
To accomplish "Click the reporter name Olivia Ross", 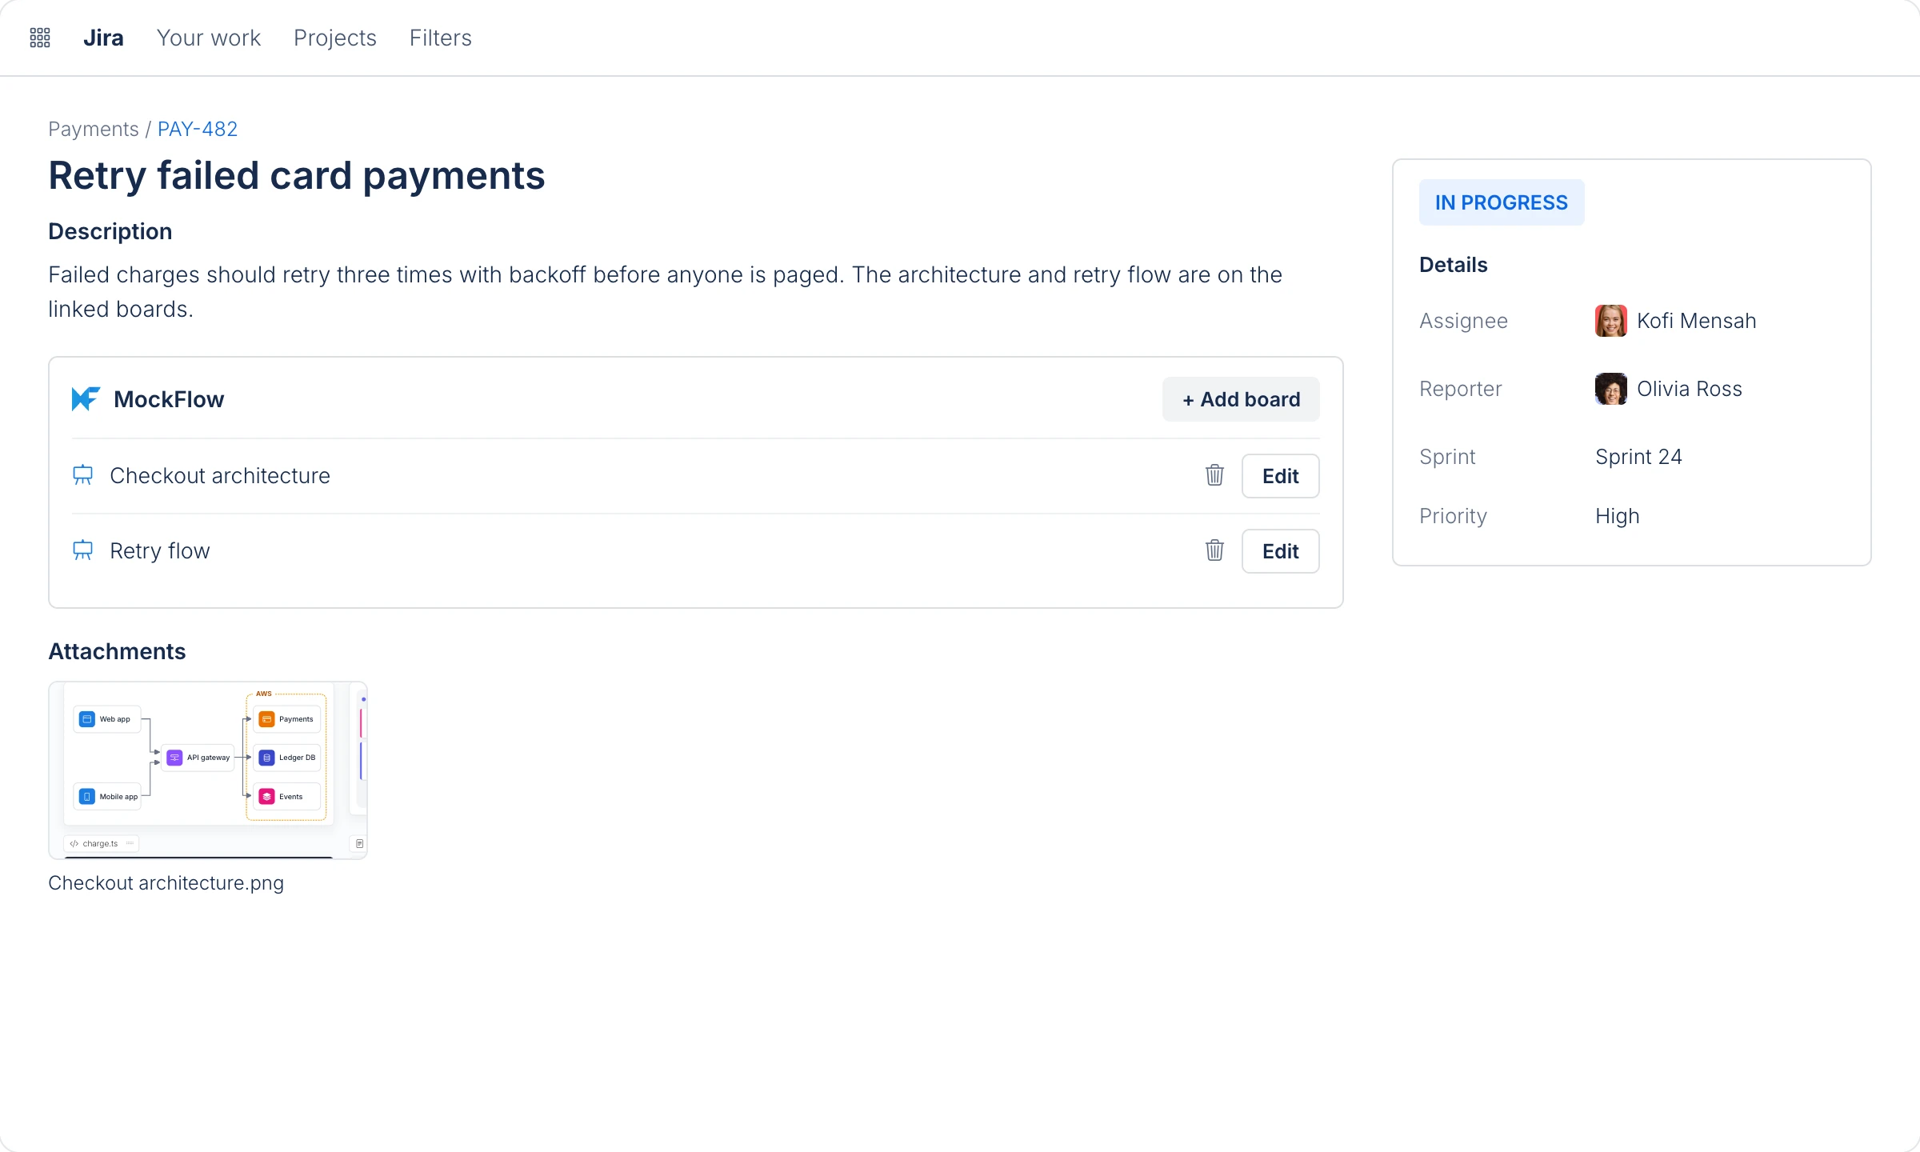I will tap(1690, 389).
